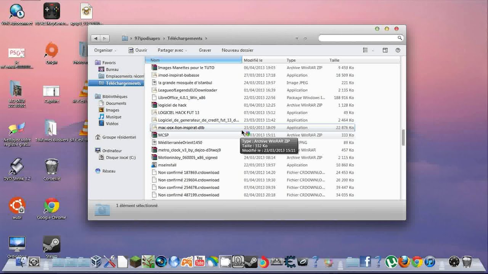This screenshot has width=488, height=274.
Task: Click the DScaler dock icon
Action: (x=238, y=261)
